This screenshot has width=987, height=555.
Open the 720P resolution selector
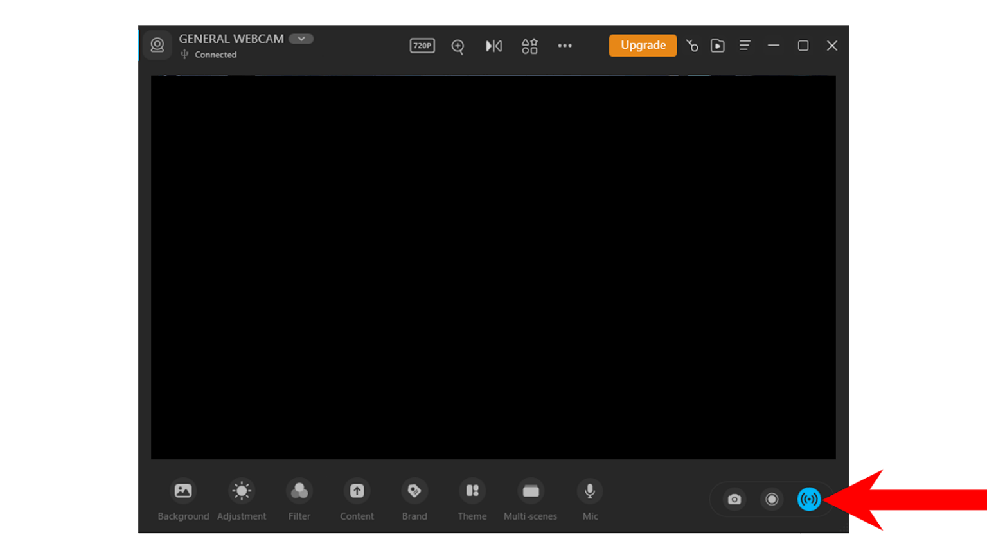[422, 46]
